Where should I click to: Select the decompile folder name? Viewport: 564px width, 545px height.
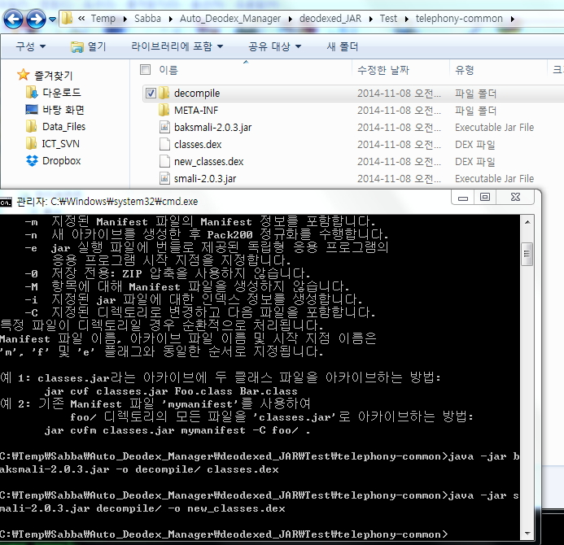[x=197, y=93]
